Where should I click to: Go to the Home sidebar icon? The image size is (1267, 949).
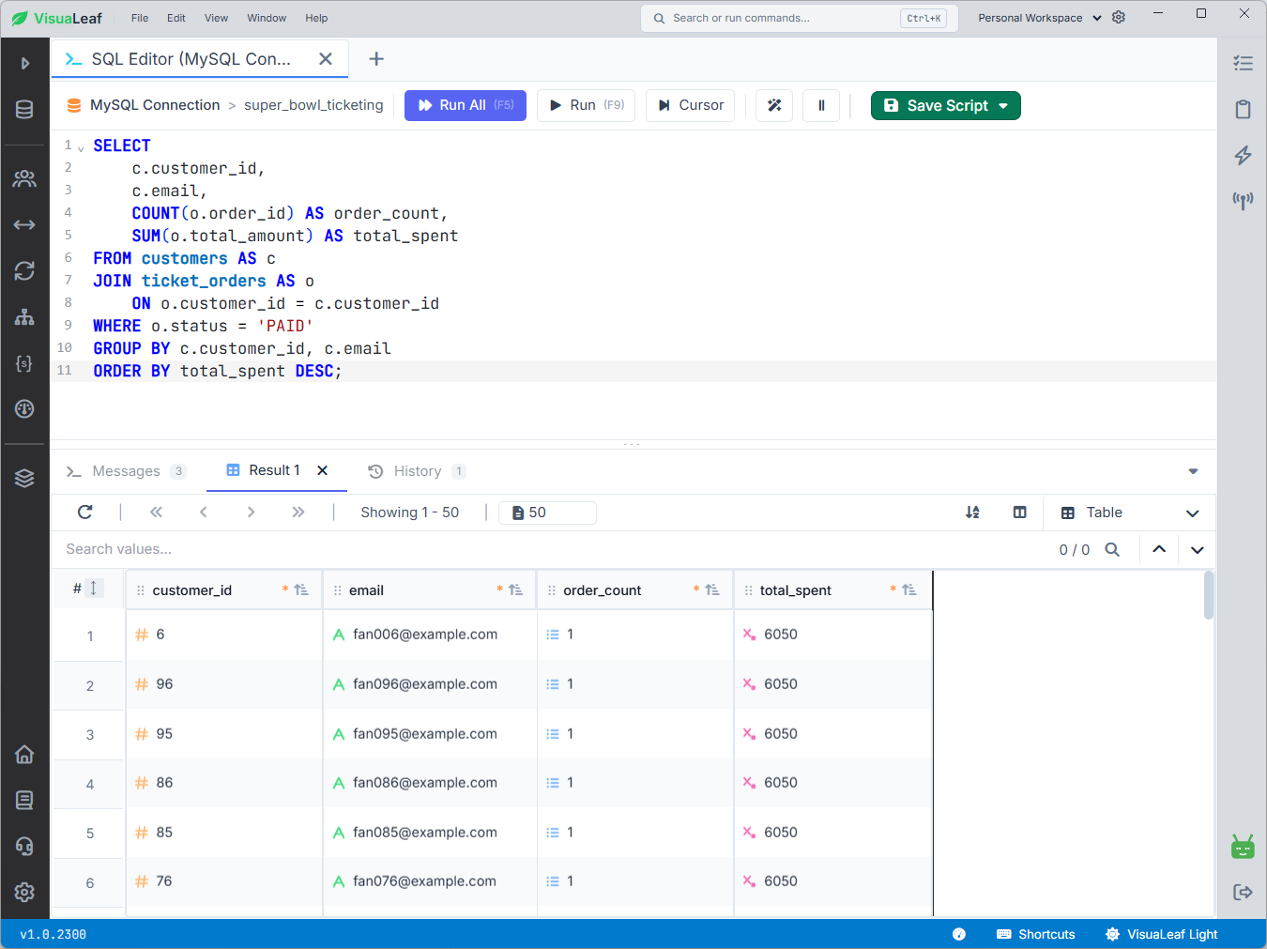[24, 754]
